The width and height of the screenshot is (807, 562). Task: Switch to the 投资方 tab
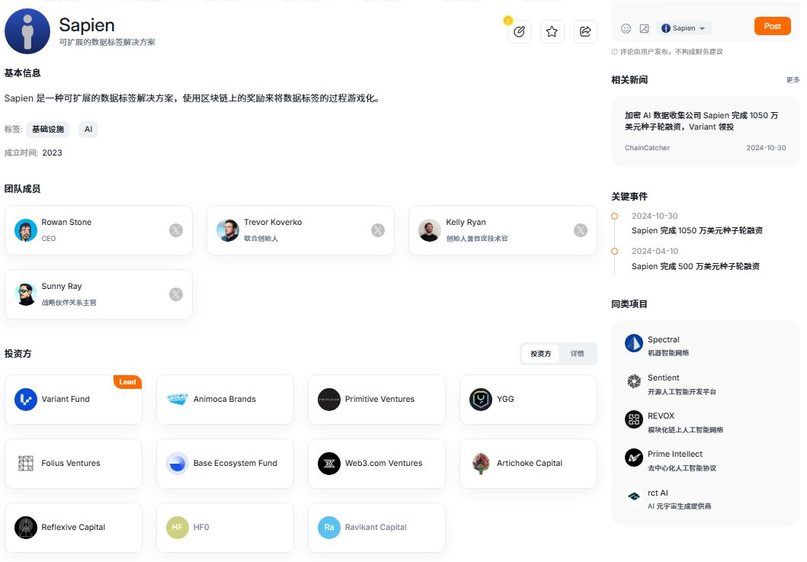click(540, 354)
